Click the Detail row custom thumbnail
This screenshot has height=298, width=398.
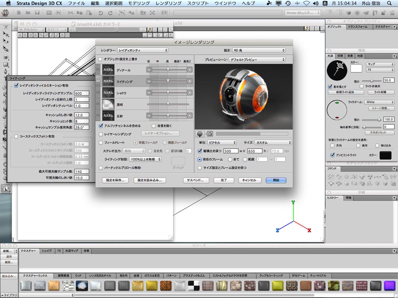[108, 70]
